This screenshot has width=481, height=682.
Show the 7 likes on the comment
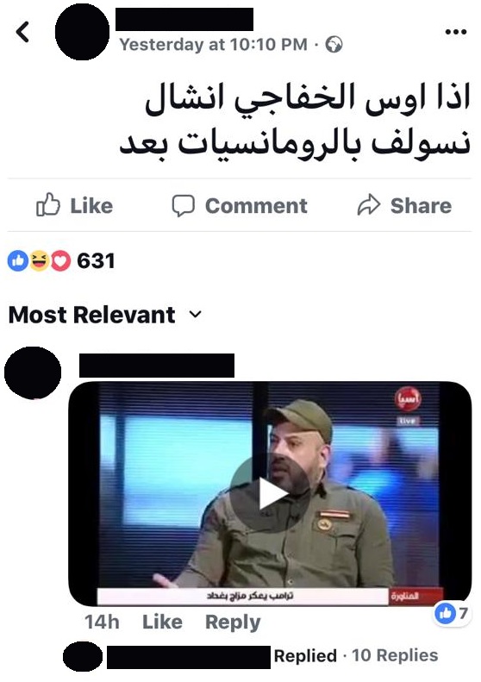(453, 613)
